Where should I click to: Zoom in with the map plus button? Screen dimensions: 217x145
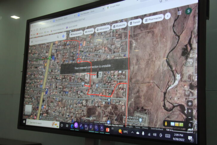click(x=189, y=111)
